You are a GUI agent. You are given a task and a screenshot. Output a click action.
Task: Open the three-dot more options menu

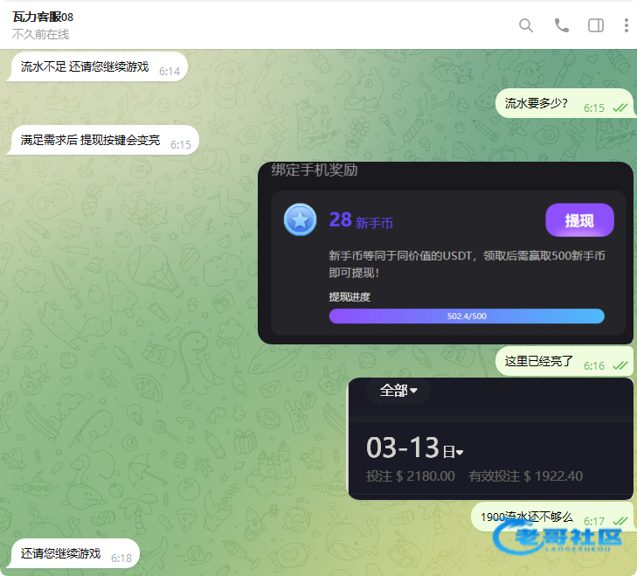click(626, 25)
